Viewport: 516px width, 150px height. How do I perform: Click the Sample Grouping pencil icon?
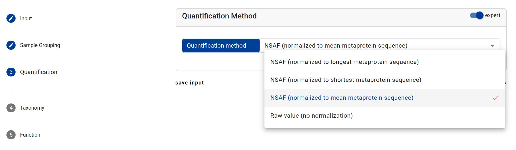(x=11, y=45)
